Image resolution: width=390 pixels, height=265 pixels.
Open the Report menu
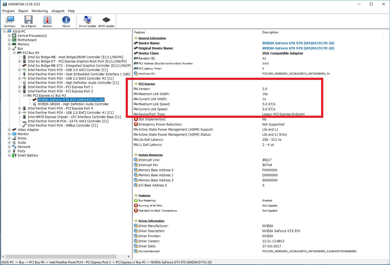[23, 11]
